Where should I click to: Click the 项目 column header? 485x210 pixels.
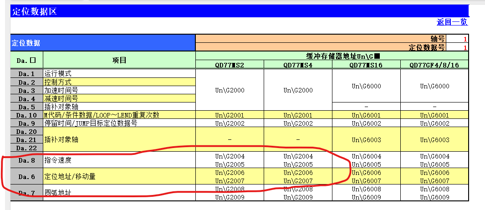pyautogui.click(x=119, y=60)
